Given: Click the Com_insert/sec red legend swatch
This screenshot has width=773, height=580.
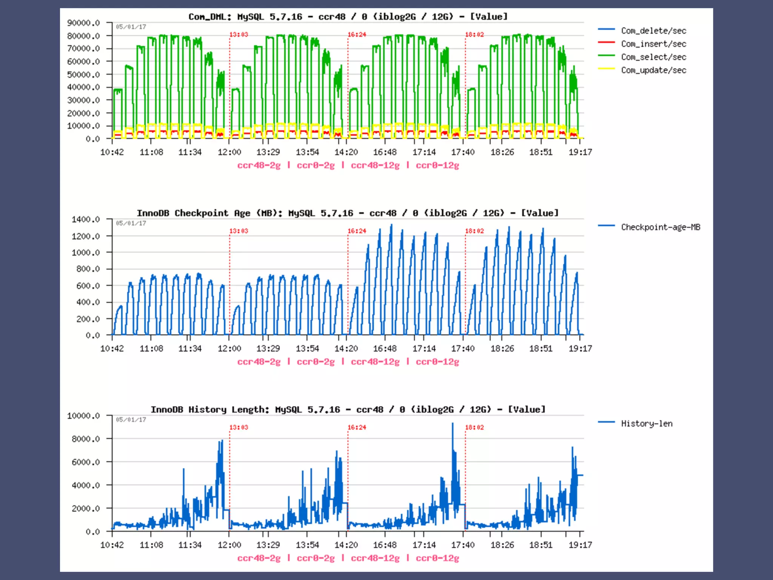Looking at the screenshot, I should (607, 43).
